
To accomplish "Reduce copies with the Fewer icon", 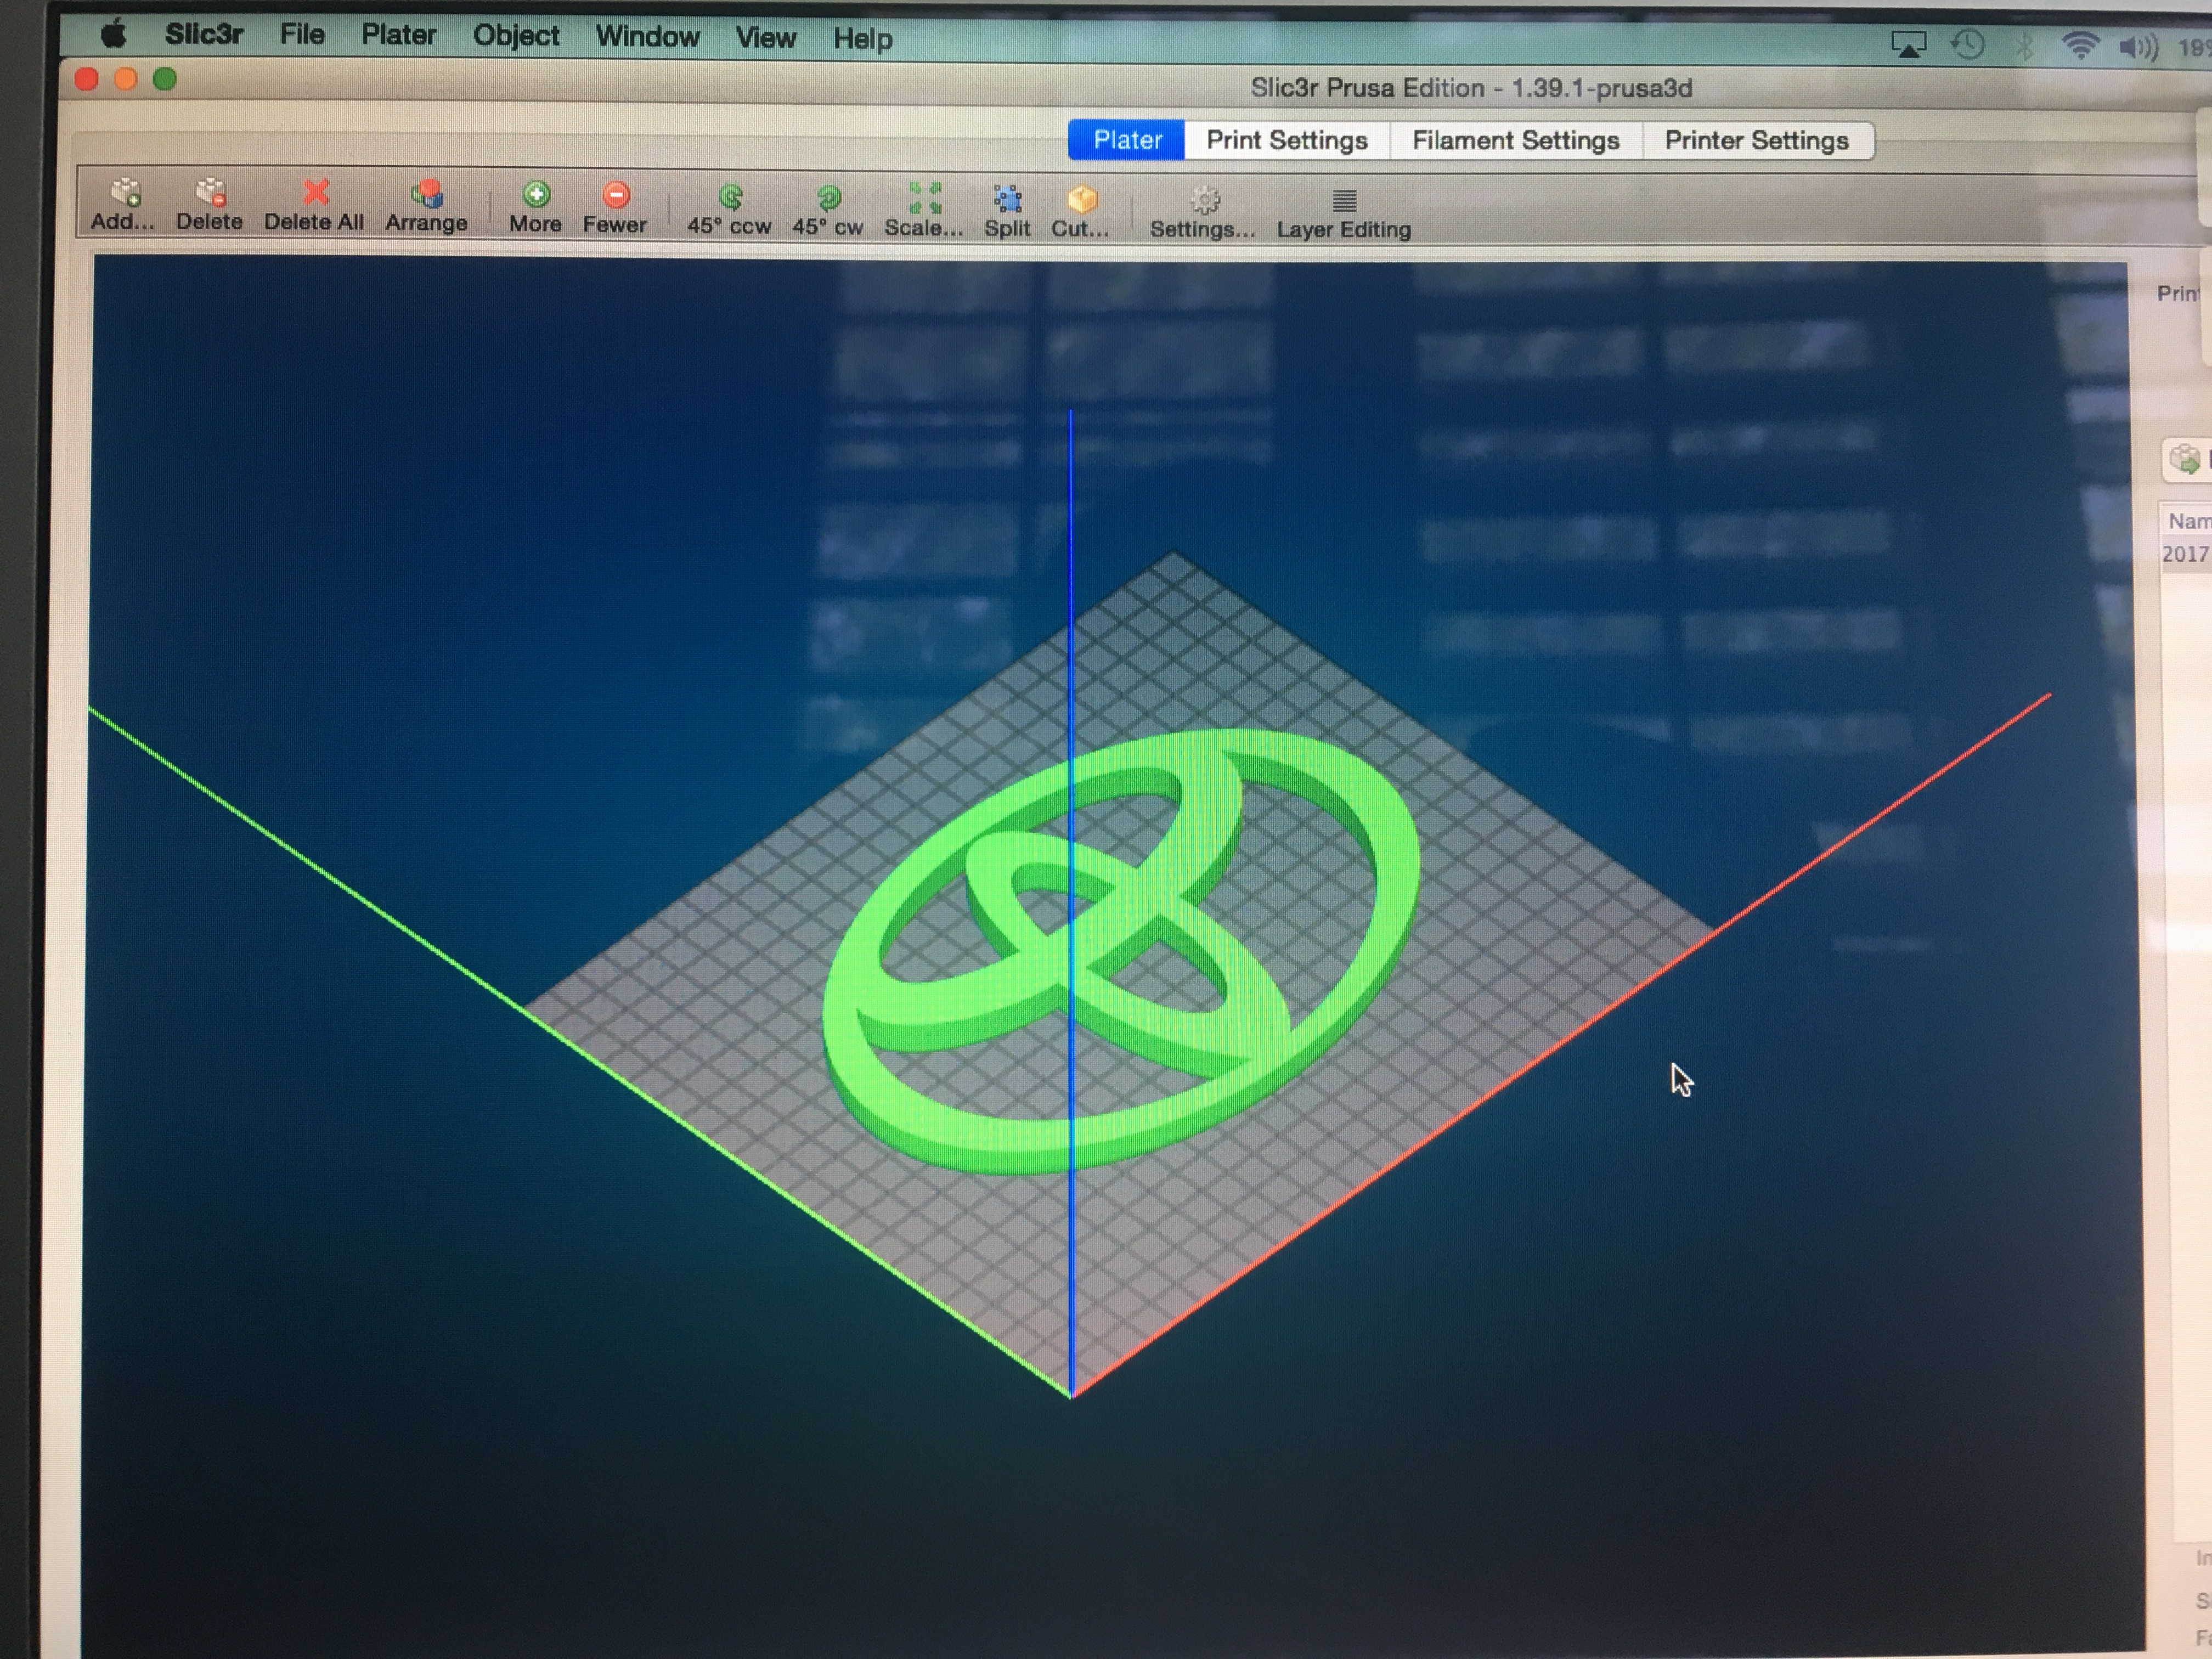I will (x=615, y=207).
